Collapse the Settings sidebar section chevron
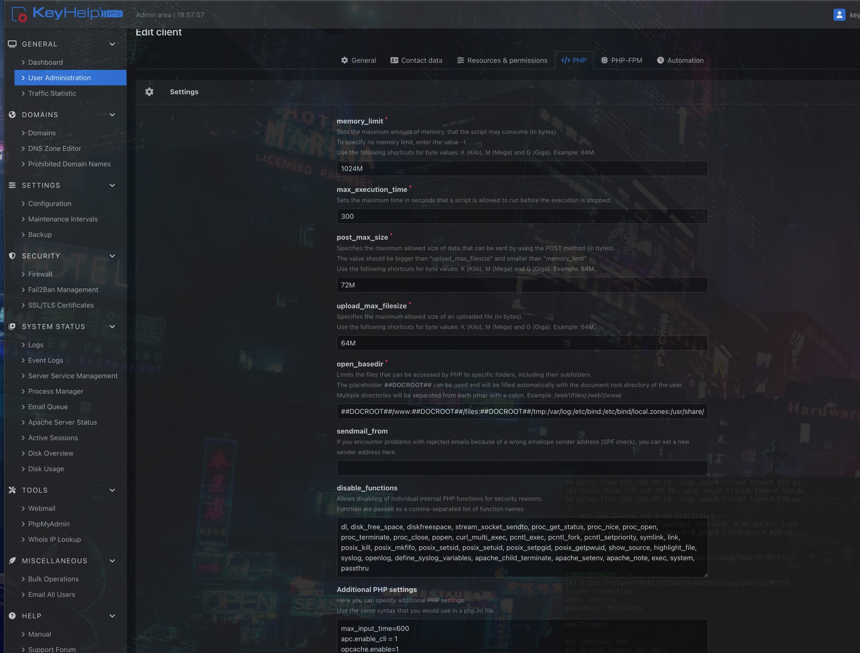The width and height of the screenshot is (860, 653). [x=112, y=186]
